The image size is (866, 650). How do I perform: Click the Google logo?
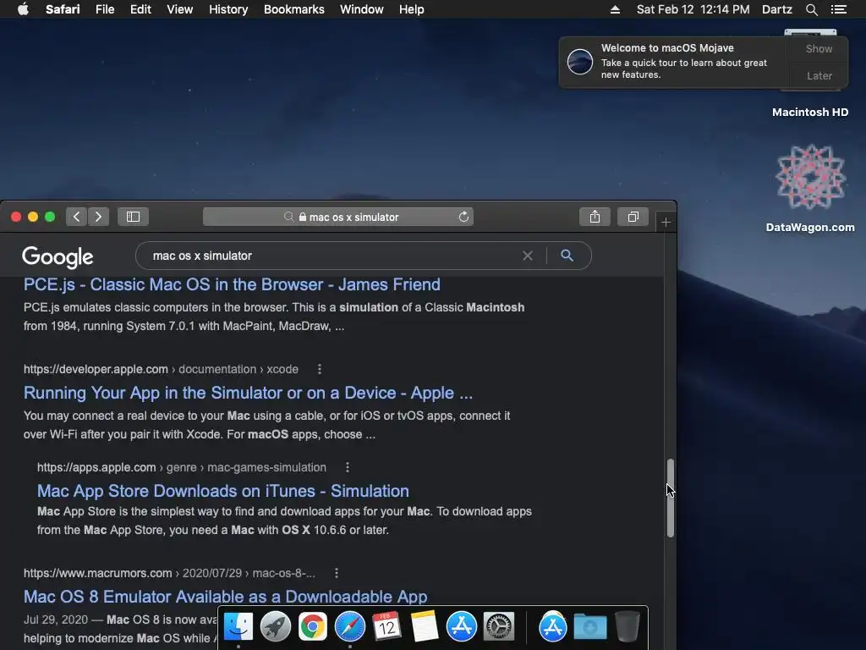pyautogui.click(x=58, y=256)
